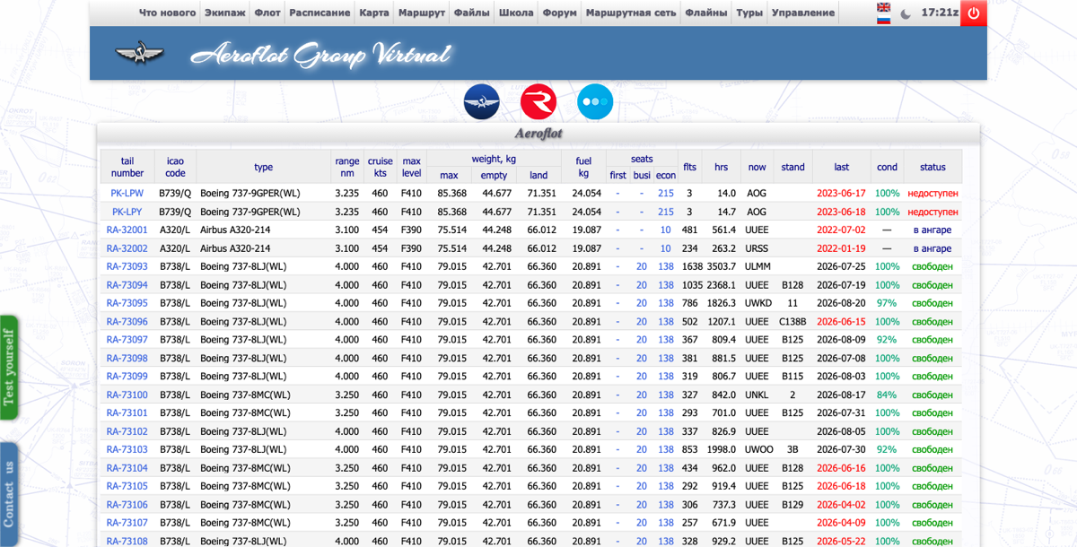Image resolution: width=1077 pixels, height=547 pixels.
Task: Click red date 2026-04-09 for RA-73107
Action: point(841,522)
